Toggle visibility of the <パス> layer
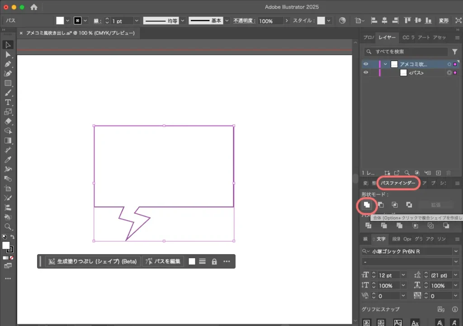This screenshot has height=326, width=463. pyautogui.click(x=365, y=72)
